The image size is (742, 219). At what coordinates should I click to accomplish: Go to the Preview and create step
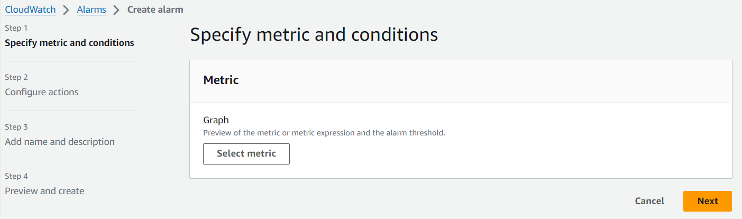pyautogui.click(x=44, y=191)
